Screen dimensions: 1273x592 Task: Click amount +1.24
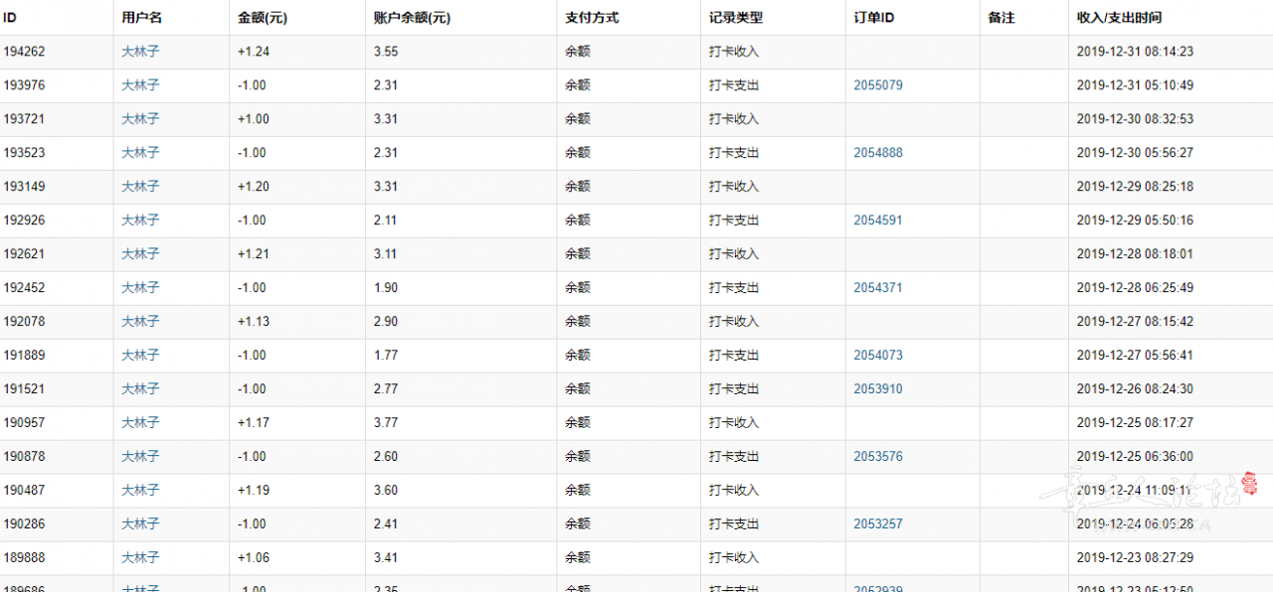click(x=254, y=52)
